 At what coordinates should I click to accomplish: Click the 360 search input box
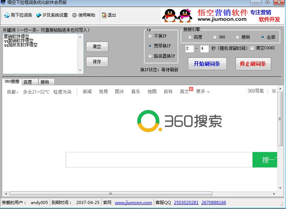[159, 160]
